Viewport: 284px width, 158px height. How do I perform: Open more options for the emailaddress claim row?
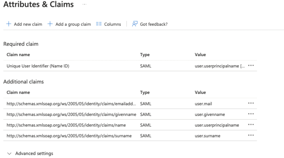click(251, 103)
